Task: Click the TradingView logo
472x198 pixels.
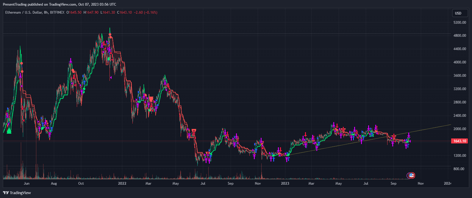Action: click(17, 193)
